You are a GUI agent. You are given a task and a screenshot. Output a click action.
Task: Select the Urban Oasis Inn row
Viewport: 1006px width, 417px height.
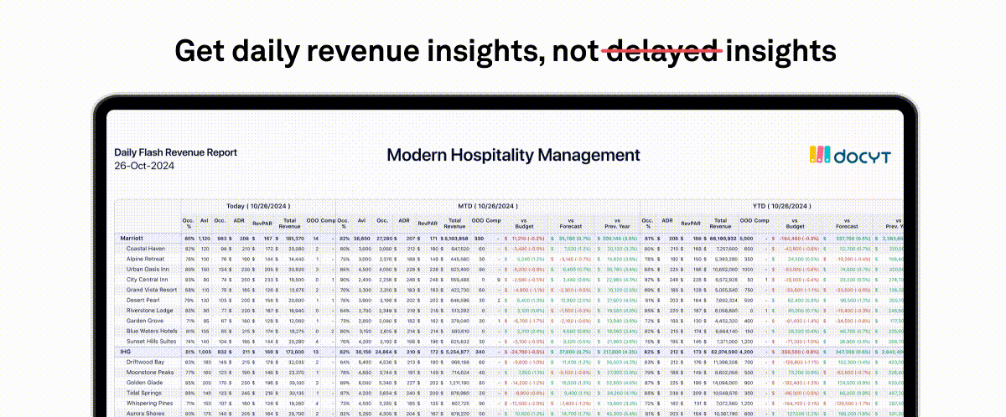pos(509,269)
